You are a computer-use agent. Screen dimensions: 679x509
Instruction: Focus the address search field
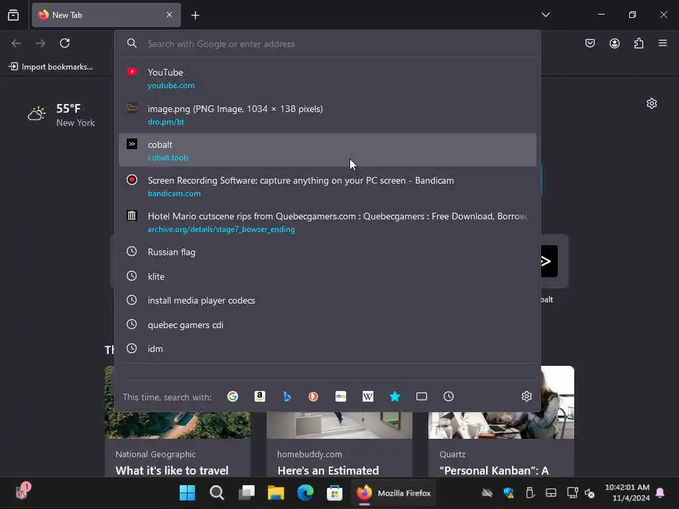pos(328,44)
